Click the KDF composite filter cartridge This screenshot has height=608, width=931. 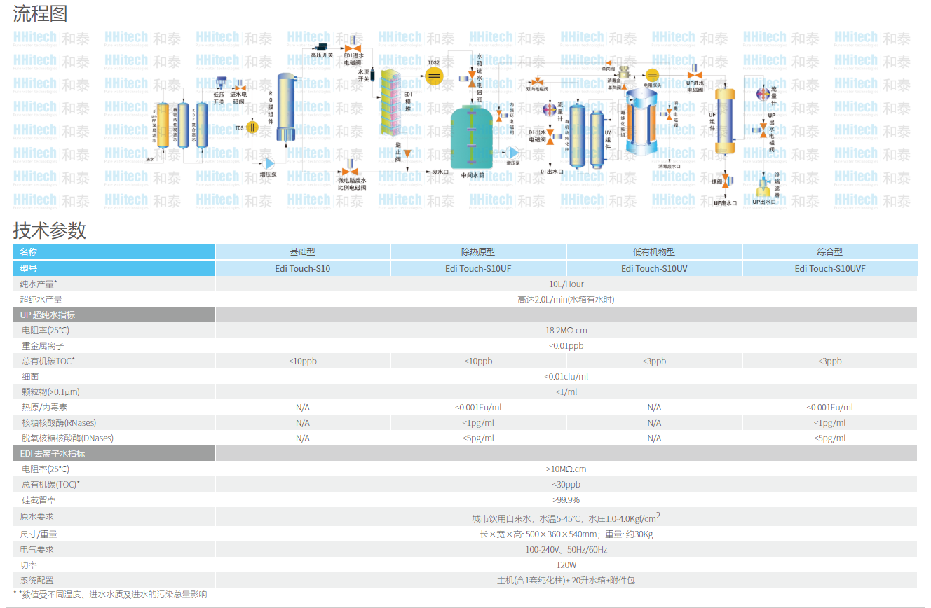point(202,125)
